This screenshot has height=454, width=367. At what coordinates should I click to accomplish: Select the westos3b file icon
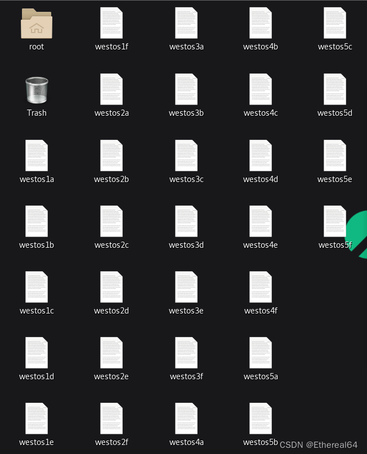point(186,89)
